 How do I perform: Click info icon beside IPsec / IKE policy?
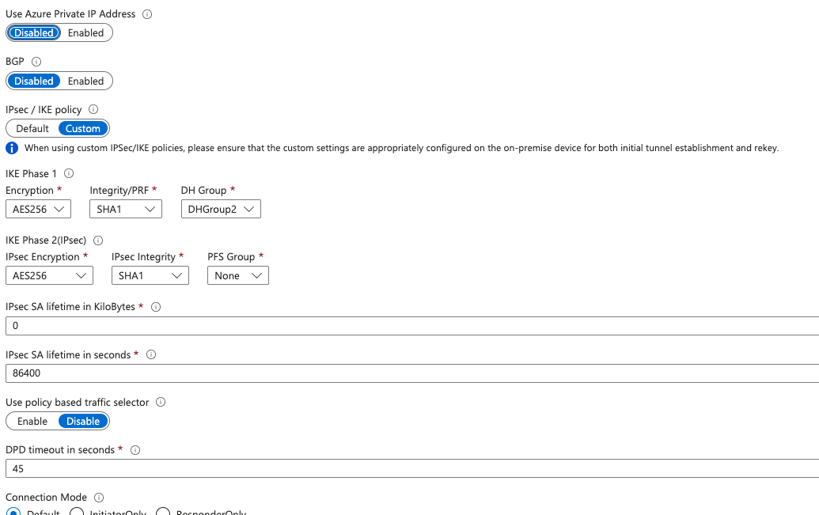(x=93, y=109)
